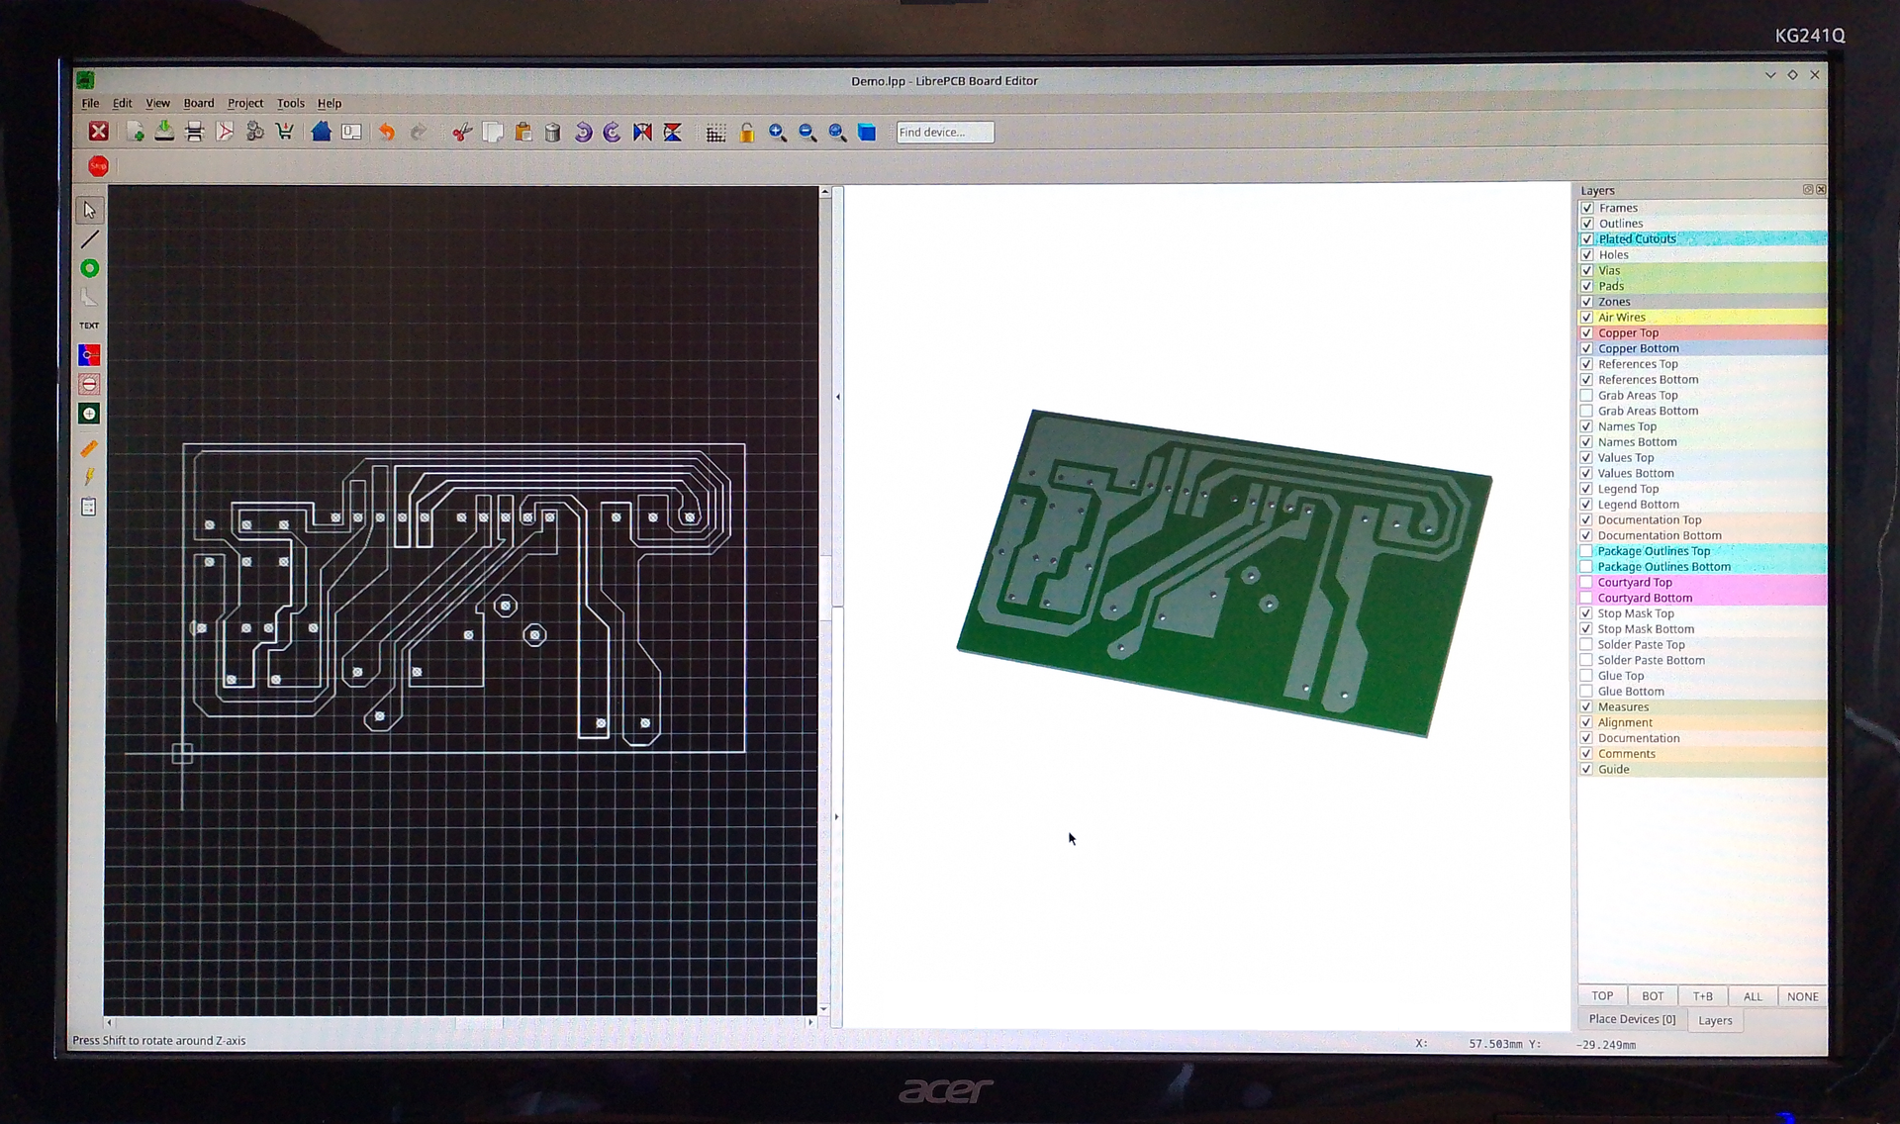
Task: Collapse pane using upper splitter arrow
Action: tap(837, 397)
